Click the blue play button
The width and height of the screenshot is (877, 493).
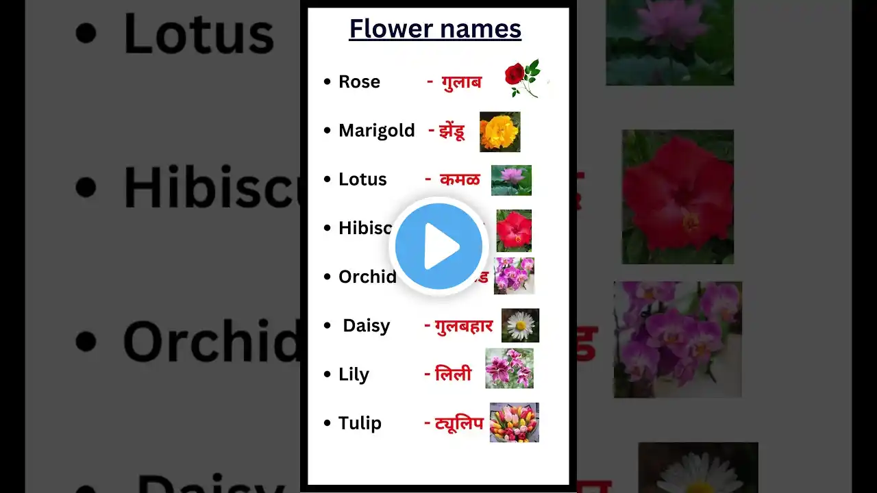click(x=438, y=246)
